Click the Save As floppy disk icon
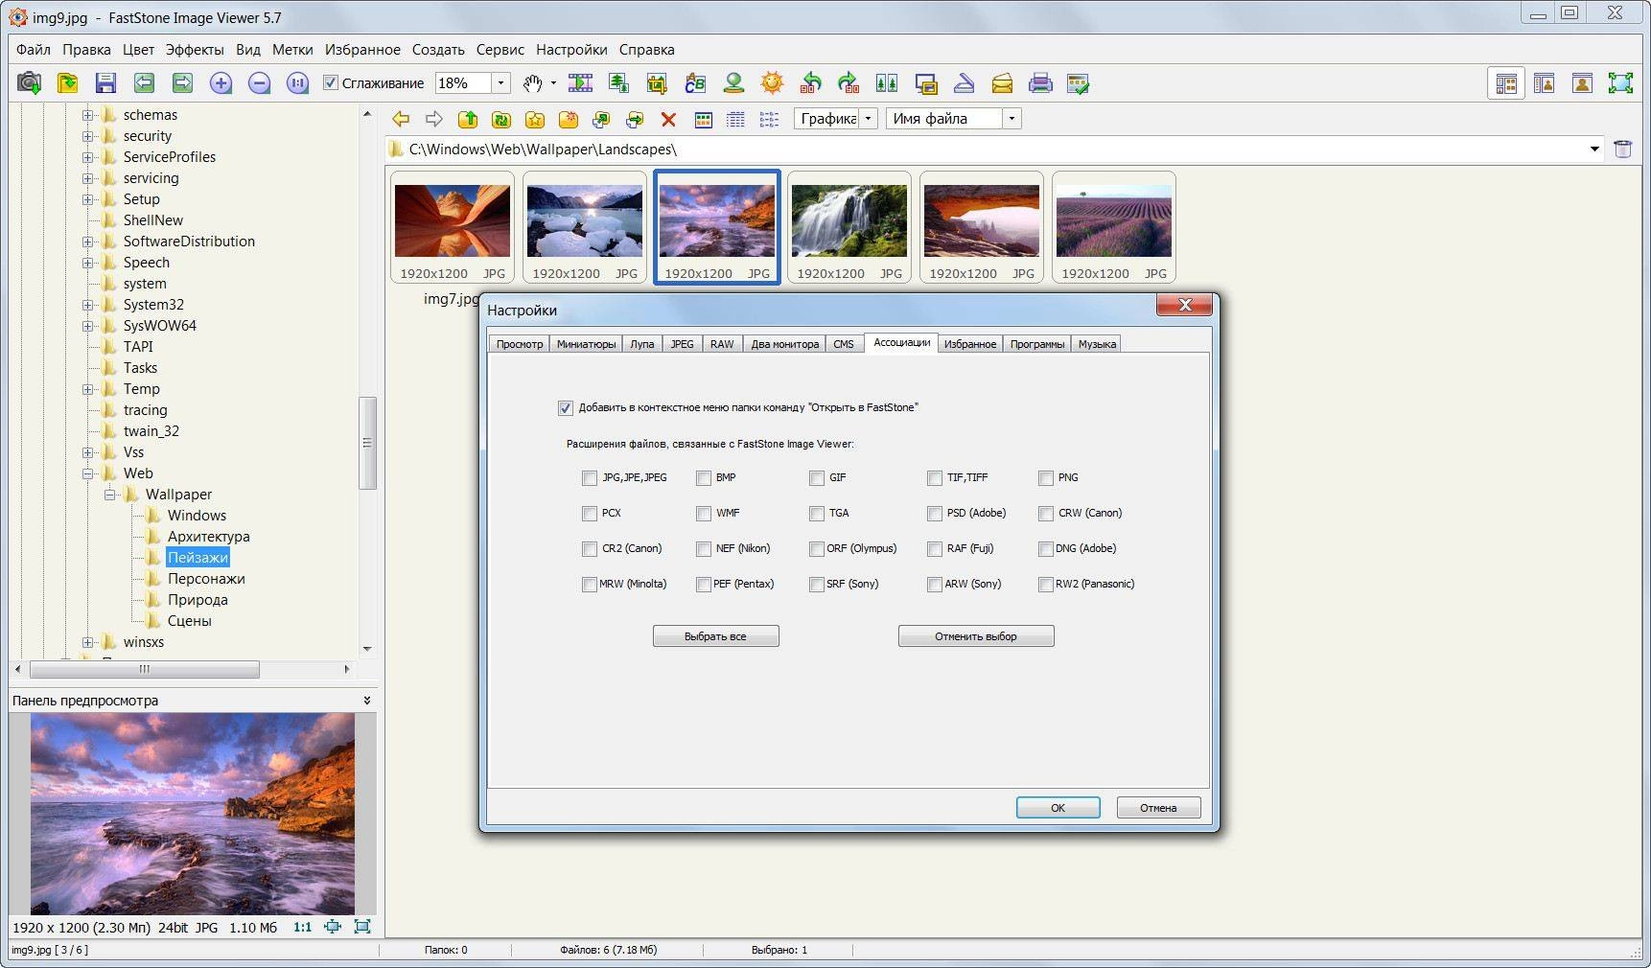Viewport: 1651px width, 968px height. pyautogui.click(x=105, y=83)
